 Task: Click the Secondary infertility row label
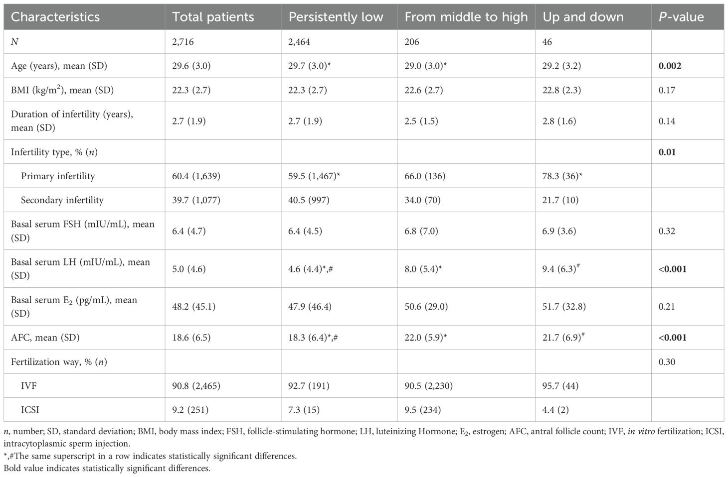pos(62,200)
